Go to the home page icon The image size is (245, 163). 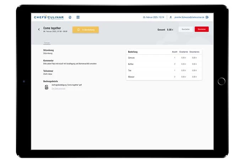pyautogui.click(x=70, y=17)
